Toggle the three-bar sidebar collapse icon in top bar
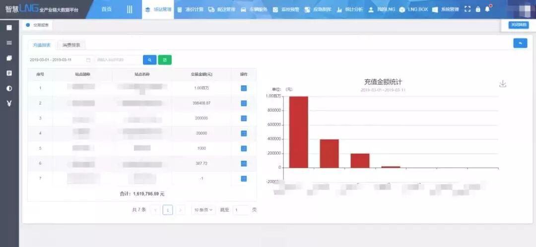Image resolution: width=536 pixels, height=247 pixels. (x=130, y=9)
